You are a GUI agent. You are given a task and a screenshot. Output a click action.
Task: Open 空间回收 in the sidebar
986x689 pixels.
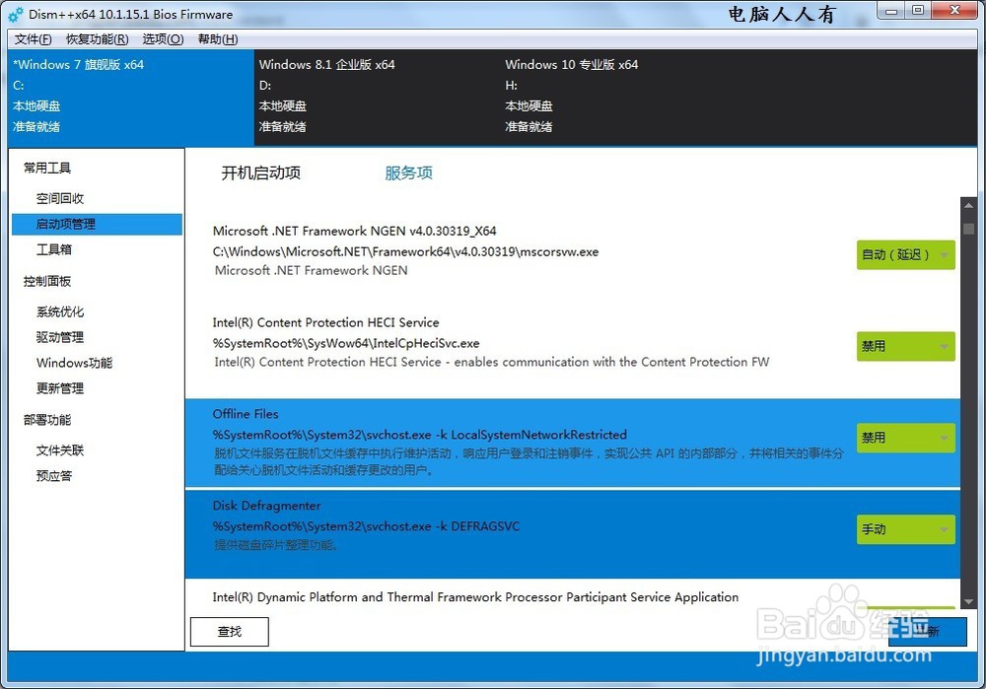click(60, 199)
